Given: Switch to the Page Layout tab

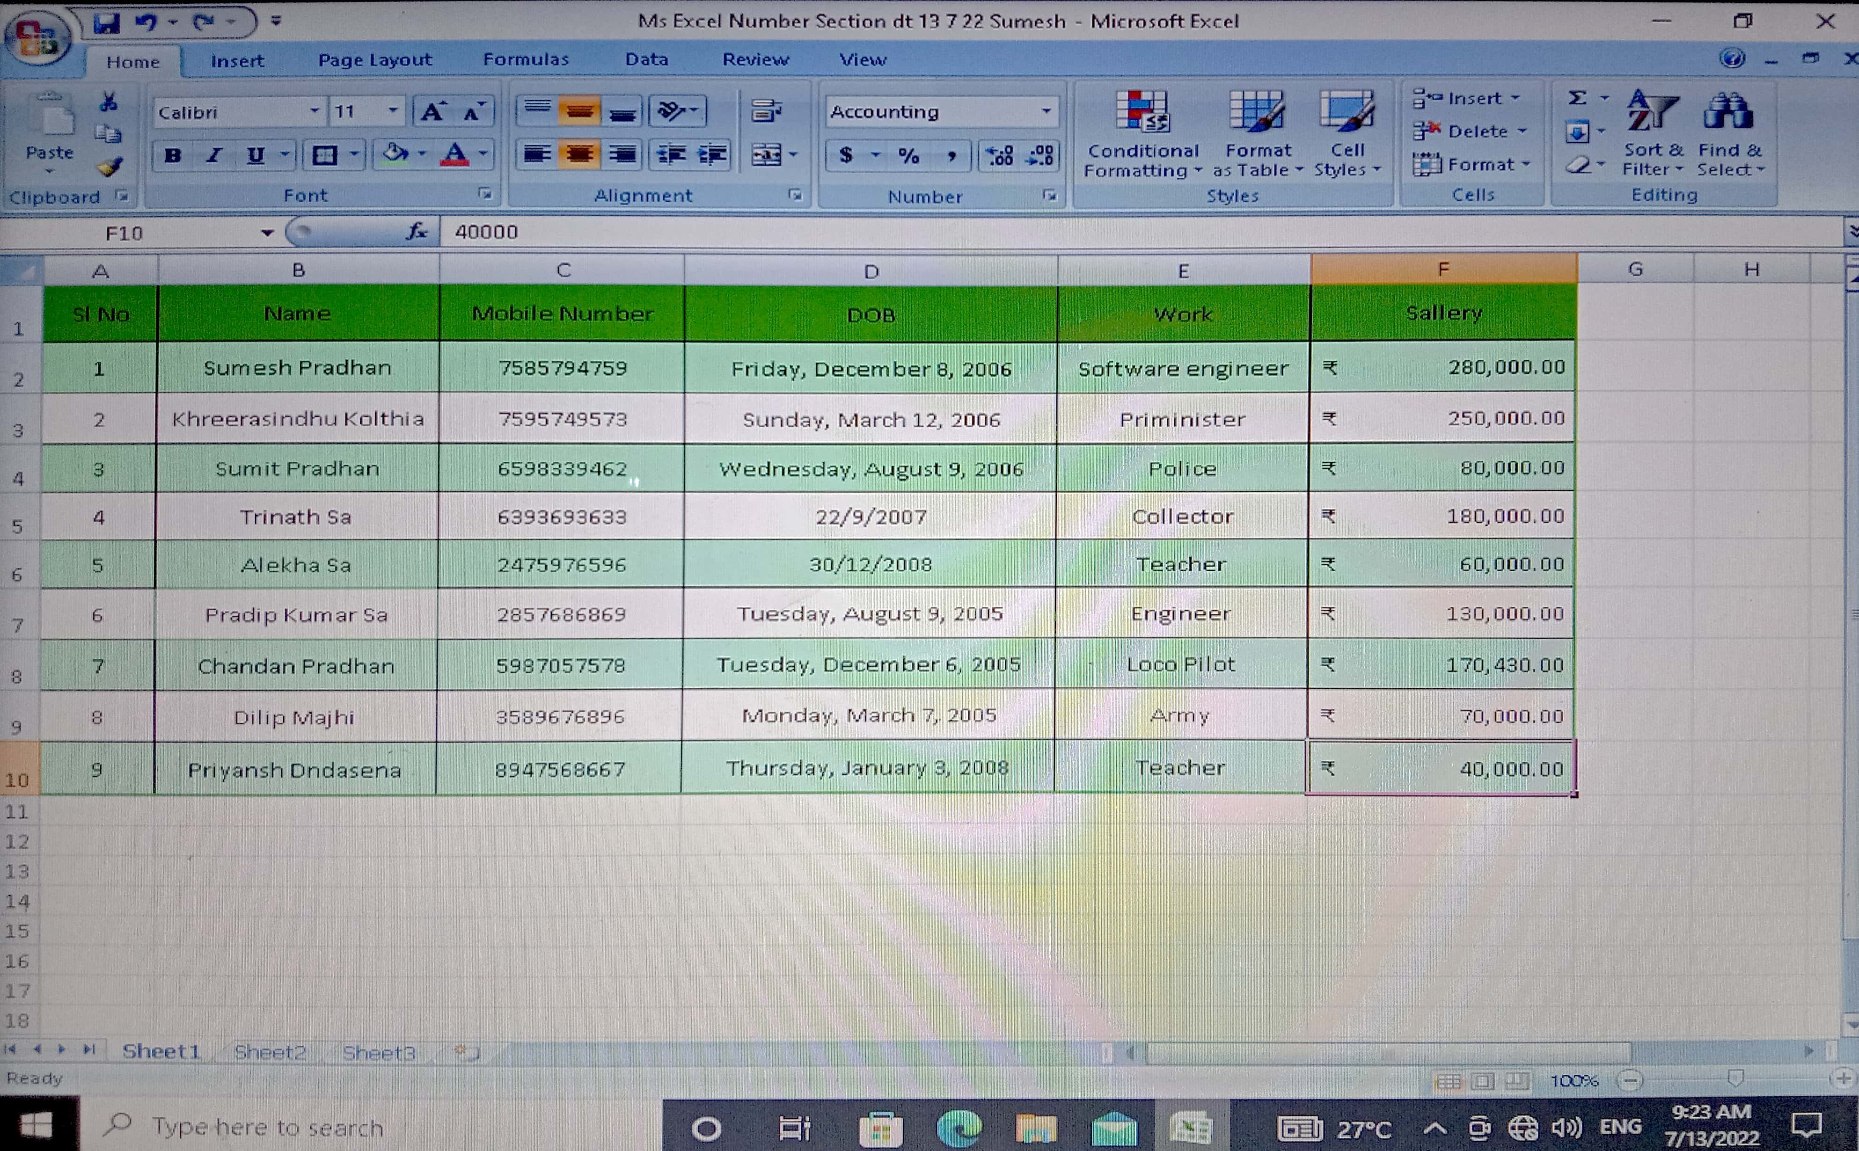Looking at the screenshot, I should click(374, 60).
